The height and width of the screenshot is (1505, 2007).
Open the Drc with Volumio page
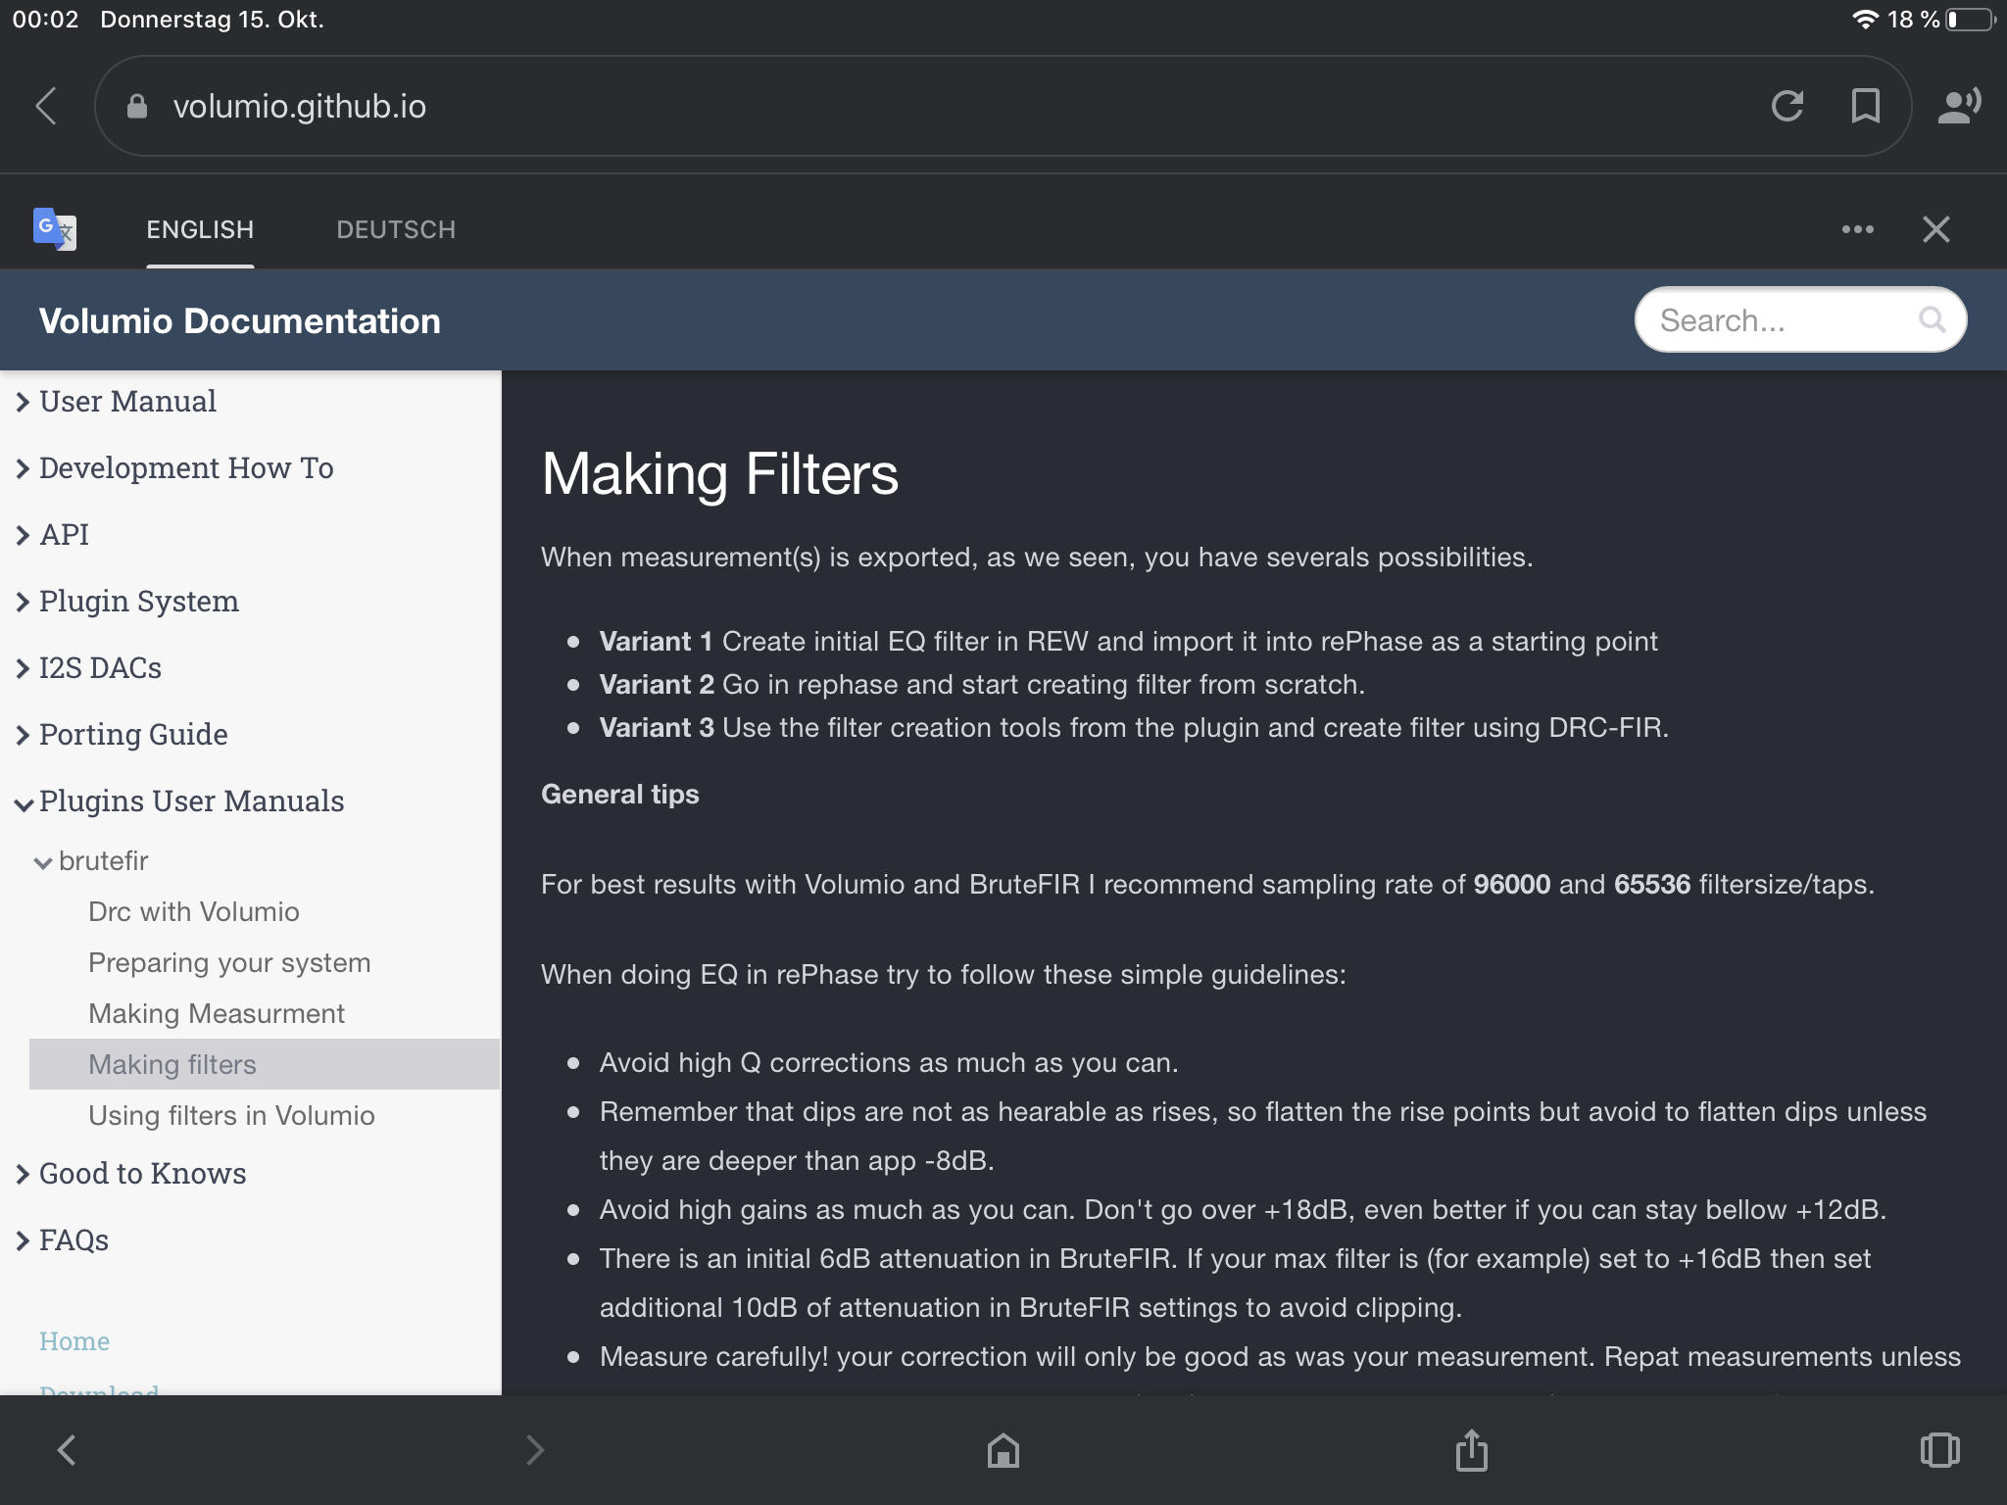click(x=194, y=911)
